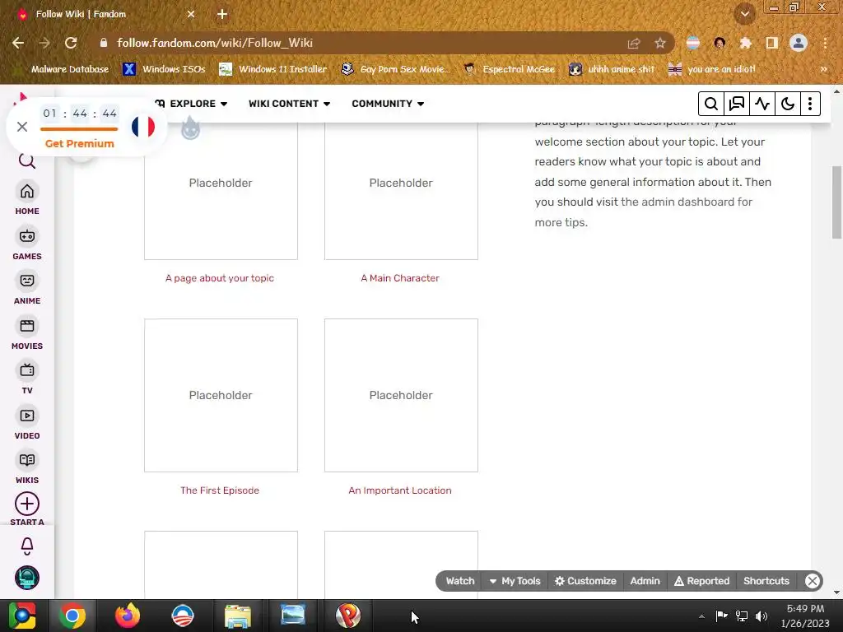Open Shortcuts in the bottom toolbar
Screen dimensions: 843x632
(766, 581)
